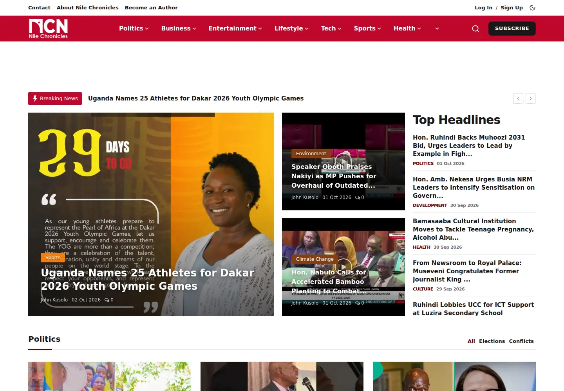564x391 pixels.
Task: Open comments on Uganda Names 25 Athletes
Action: [x=109, y=300]
